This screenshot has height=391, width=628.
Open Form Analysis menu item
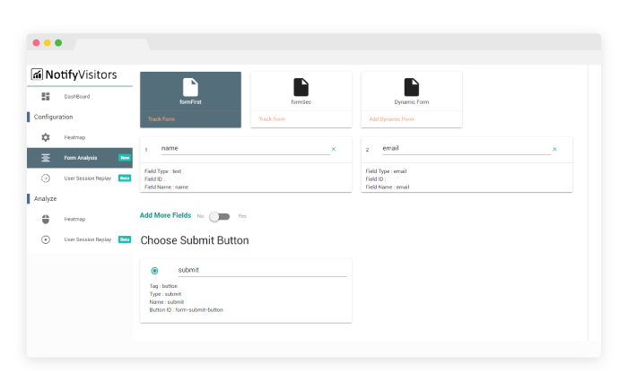coord(81,158)
